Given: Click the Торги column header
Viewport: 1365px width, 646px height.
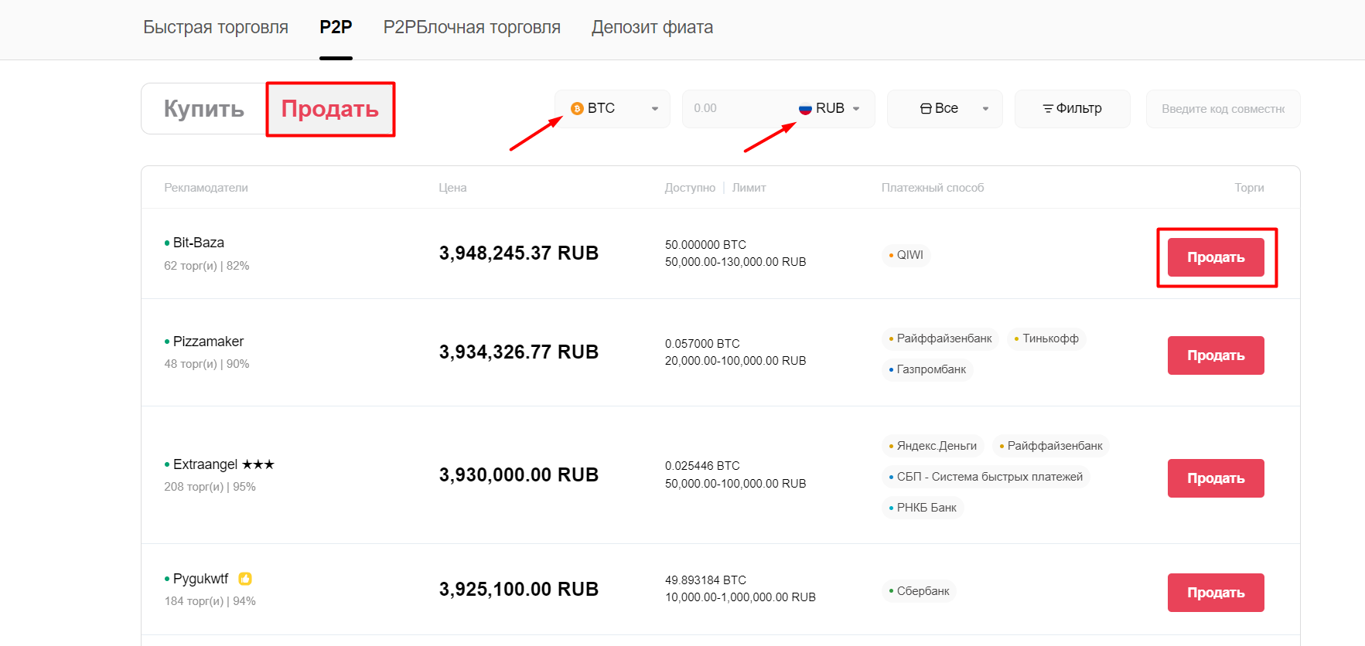Looking at the screenshot, I should 1249,188.
